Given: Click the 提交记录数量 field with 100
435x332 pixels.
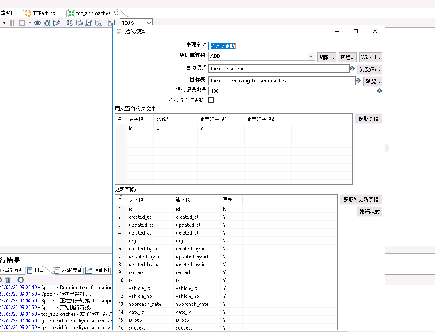Looking at the screenshot, I should tap(292, 91).
